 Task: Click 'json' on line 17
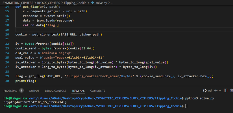40,21
